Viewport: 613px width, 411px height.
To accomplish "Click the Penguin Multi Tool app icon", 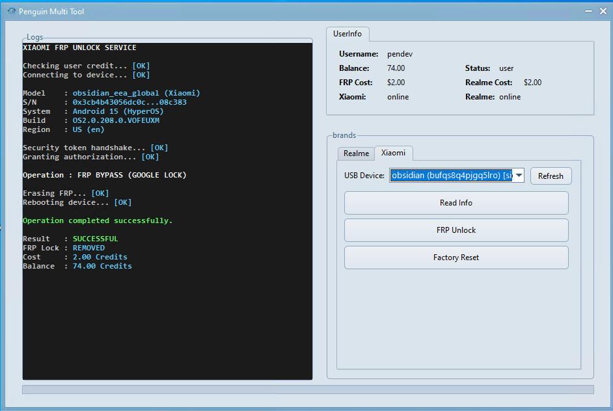I will [x=11, y=11].
